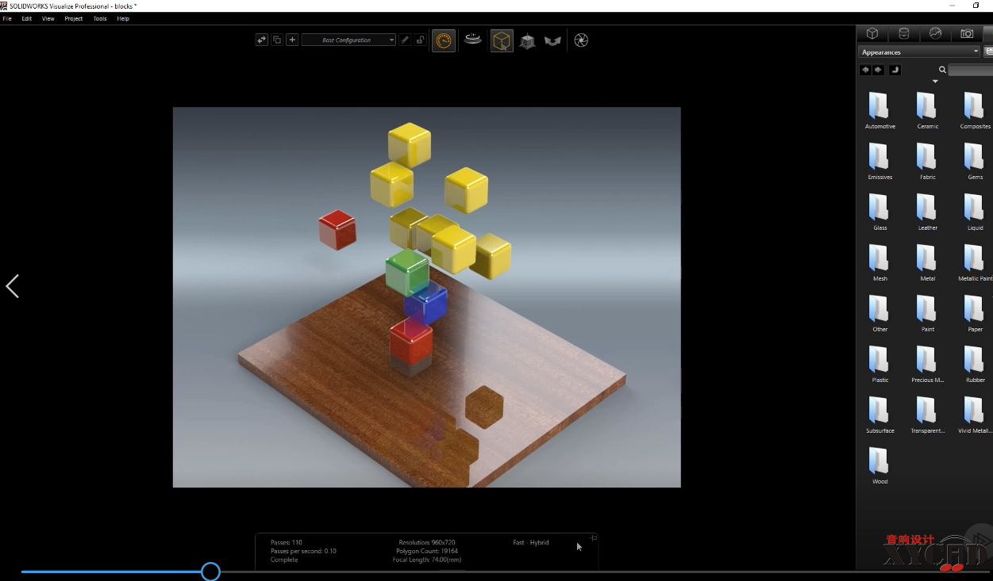Click the library forward arrow

coord(879,70)
